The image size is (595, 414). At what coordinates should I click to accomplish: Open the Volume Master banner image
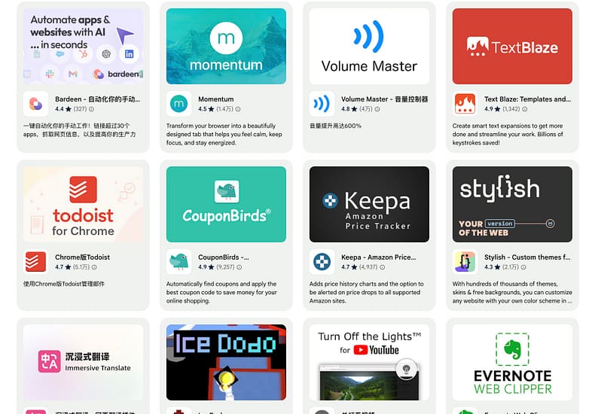pyautogui.click(x=369, y=46)
